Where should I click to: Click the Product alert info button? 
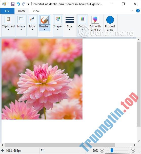110,24
